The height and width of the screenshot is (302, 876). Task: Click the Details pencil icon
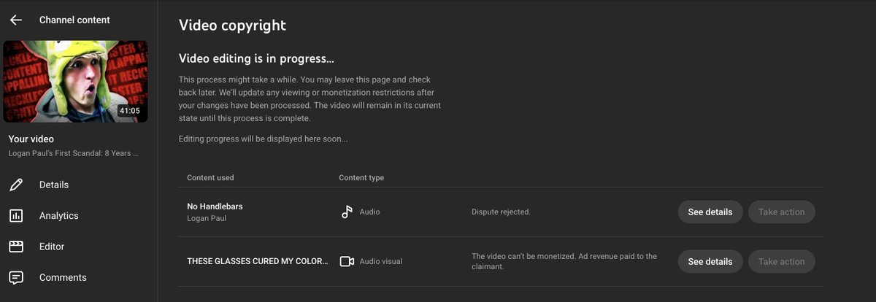pyautogui.click(x=16, y=185)
